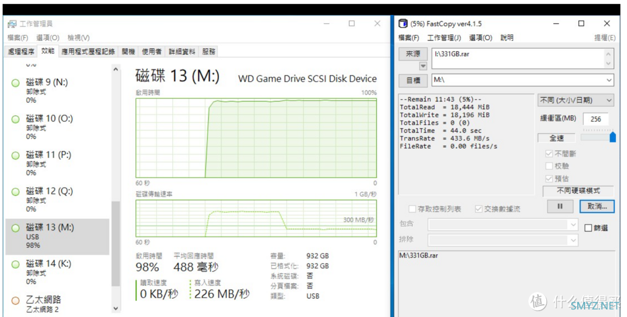Click the source field scroll up arrow
Viewport: 627px width, 317px height.
point(608,54)
